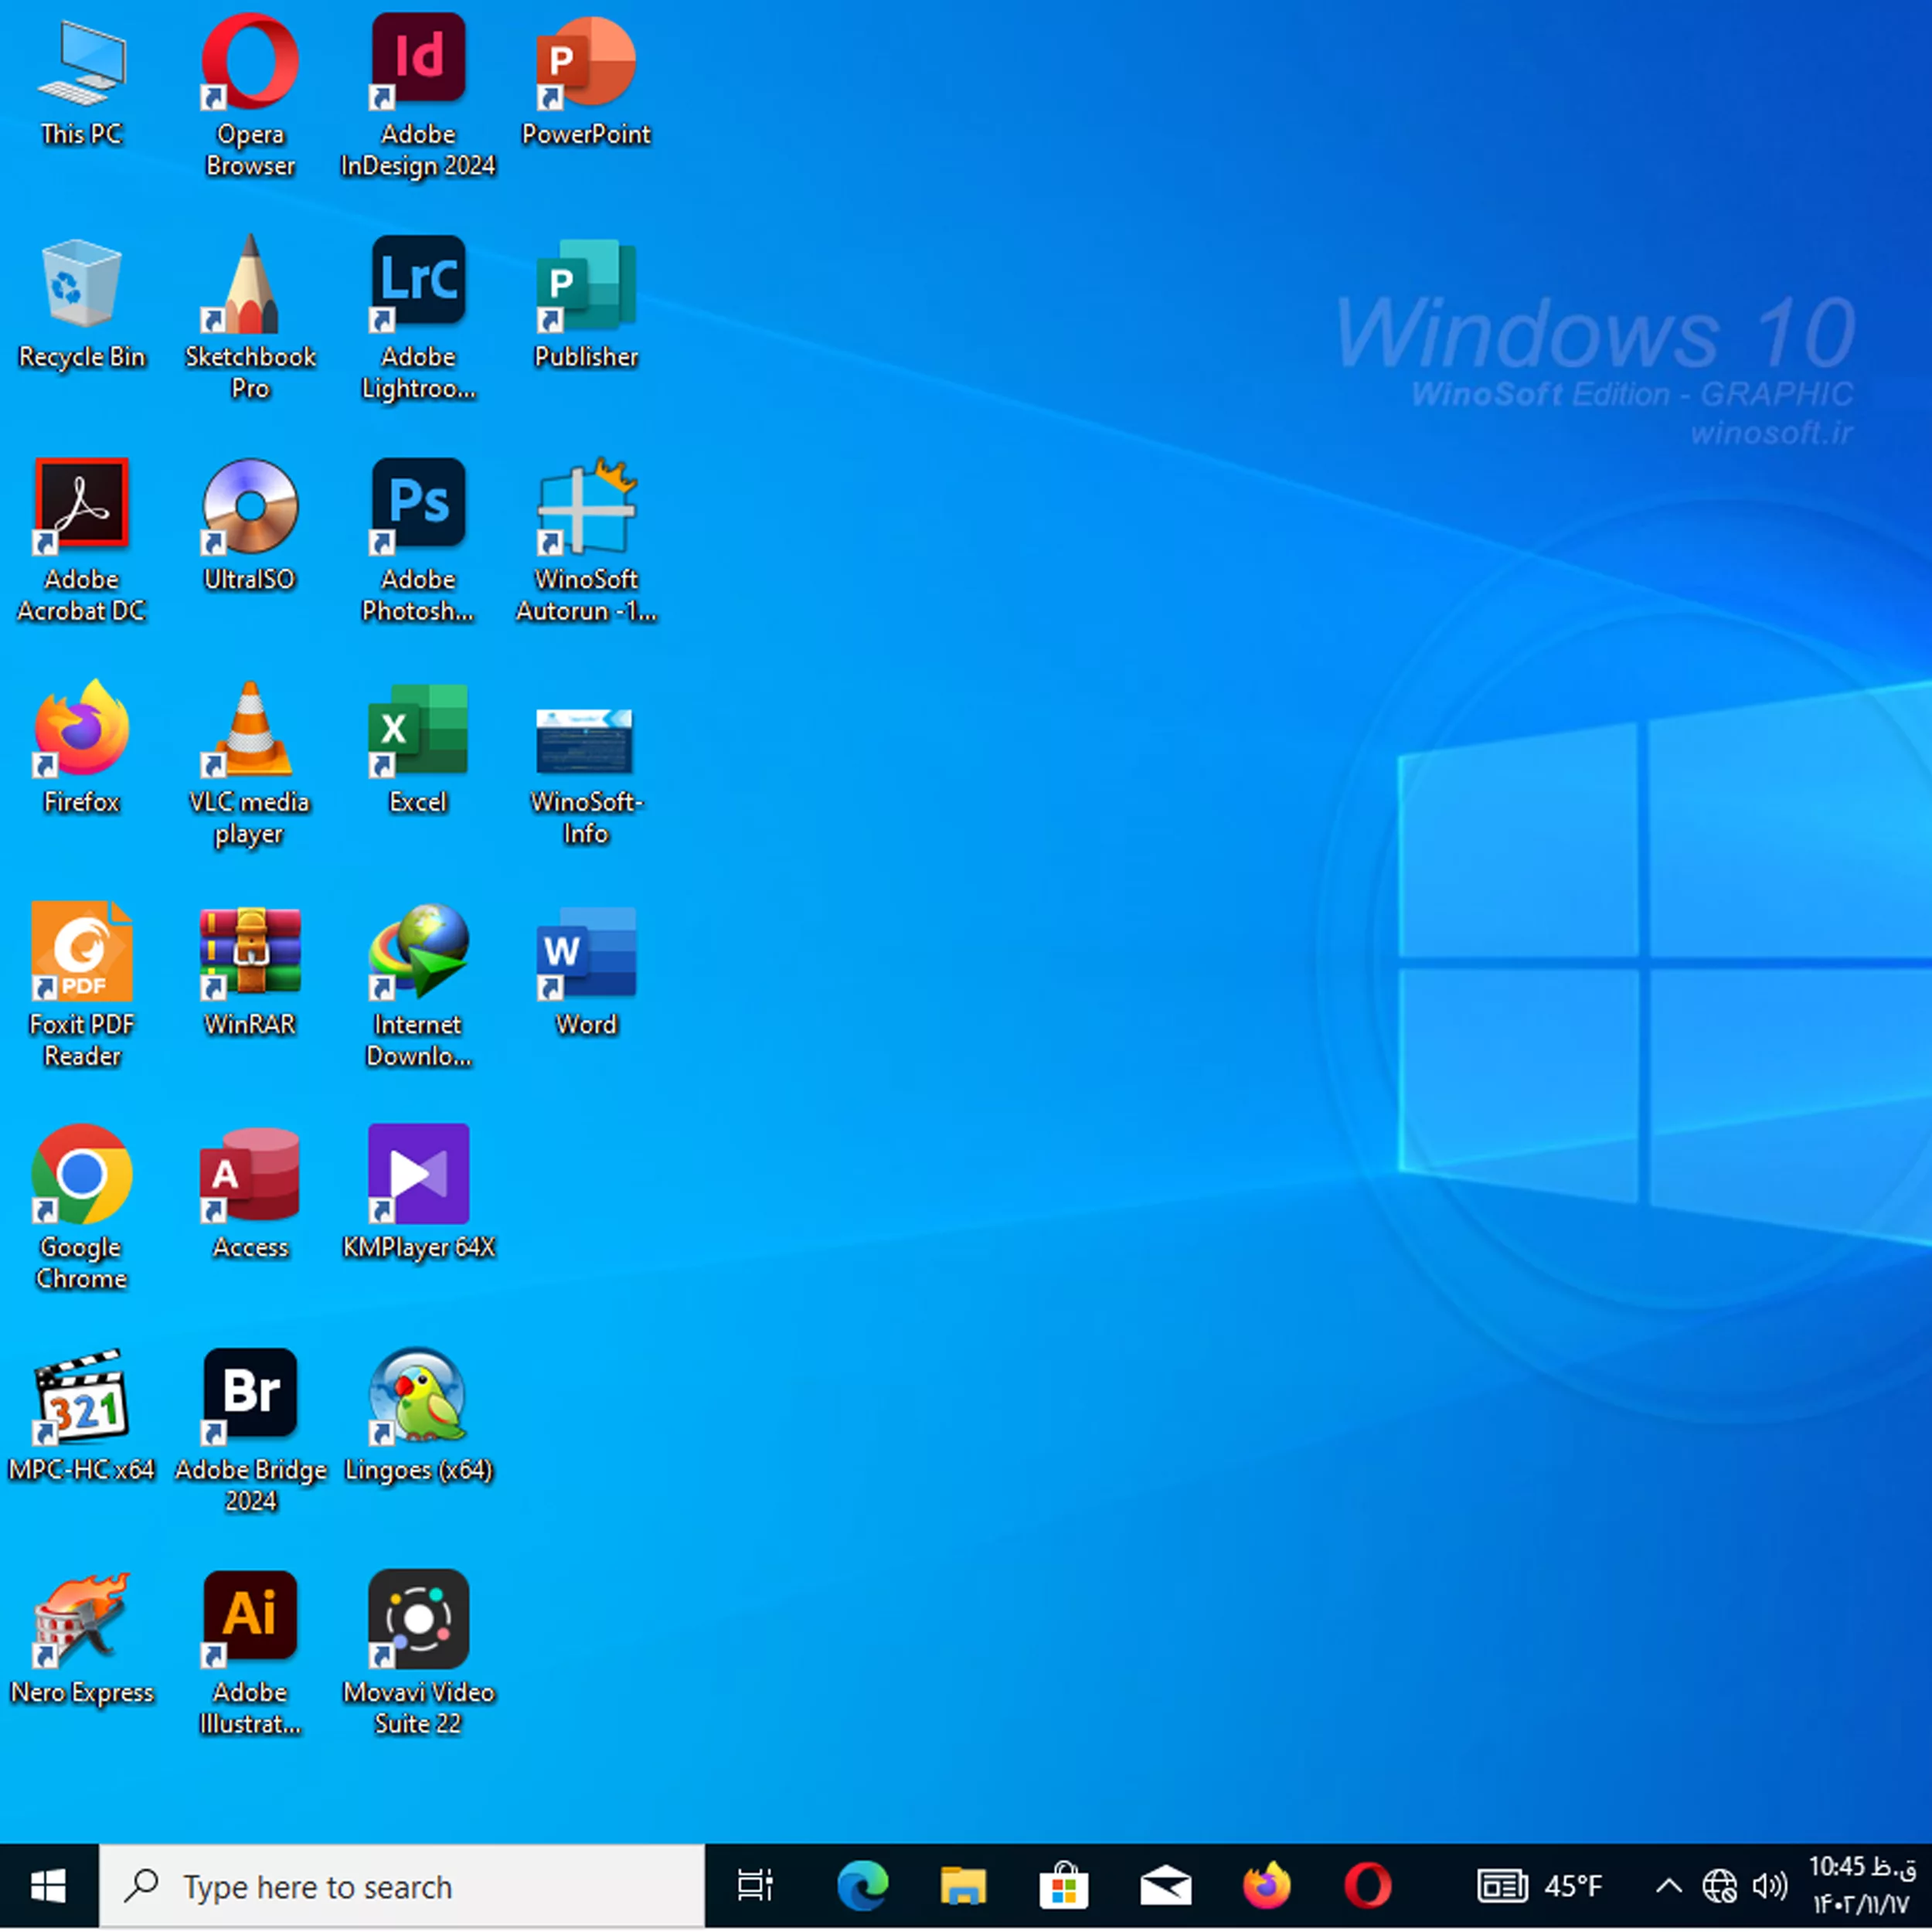Open the clock and date flyout

(1861, 1886)
